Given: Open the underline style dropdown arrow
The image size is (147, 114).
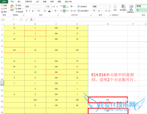Looking at the screenshot, I should pyautogui.click(x=35, y=11).
